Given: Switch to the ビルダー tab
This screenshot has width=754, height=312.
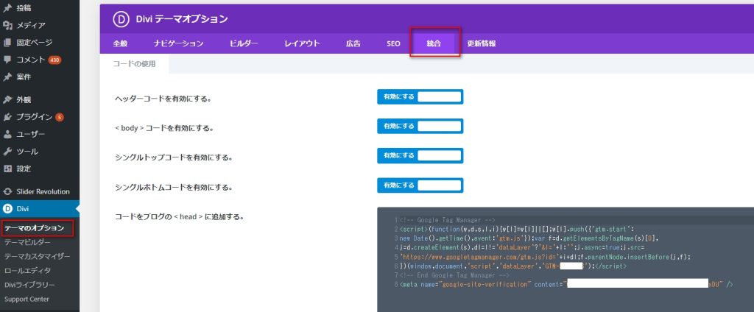Looking at the screenshot, I should (244, 43).
